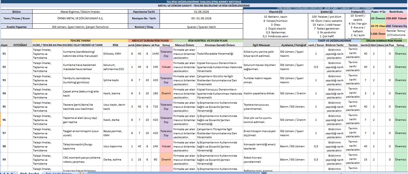This screenshot has height=174, width=408.
Task: Click 'Konveyör temizliği enerji kesilerek.' cell
Action: 261,146
